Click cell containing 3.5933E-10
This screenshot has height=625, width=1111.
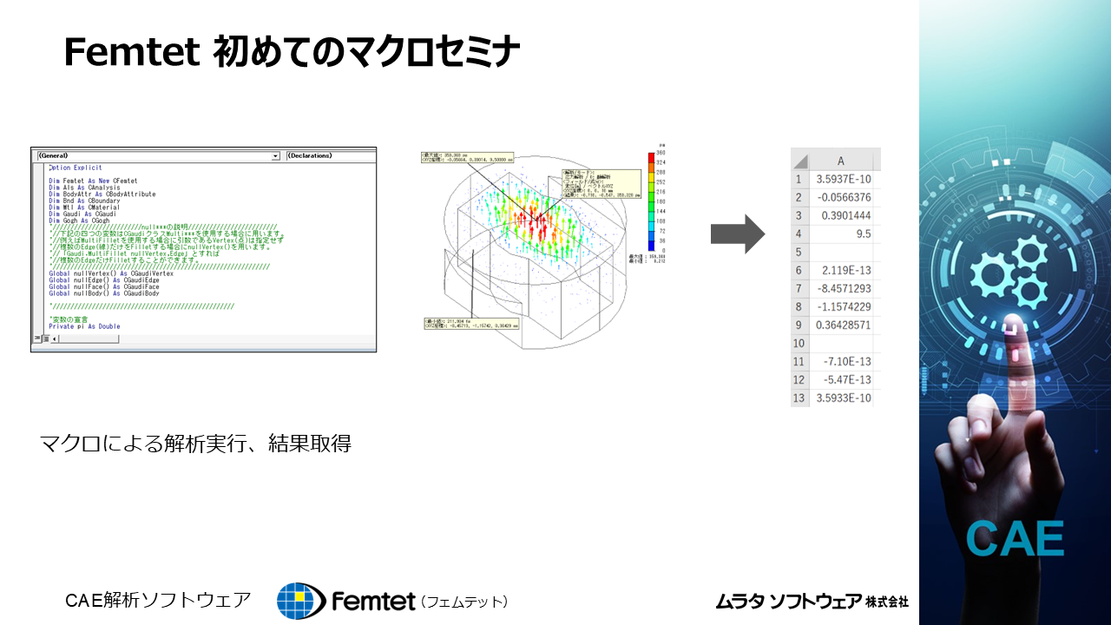pos(841,398)
